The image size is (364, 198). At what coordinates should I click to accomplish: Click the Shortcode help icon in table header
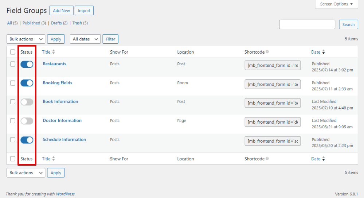tap(267, 51)
